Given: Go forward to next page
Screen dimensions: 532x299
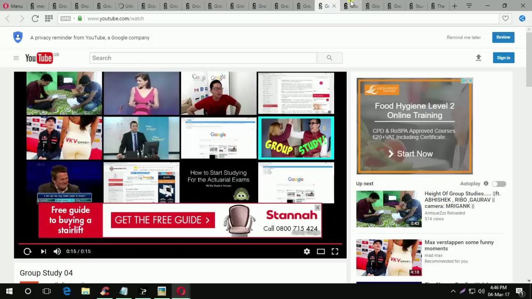Looking at the screenshot, I should tap(21, 18).
